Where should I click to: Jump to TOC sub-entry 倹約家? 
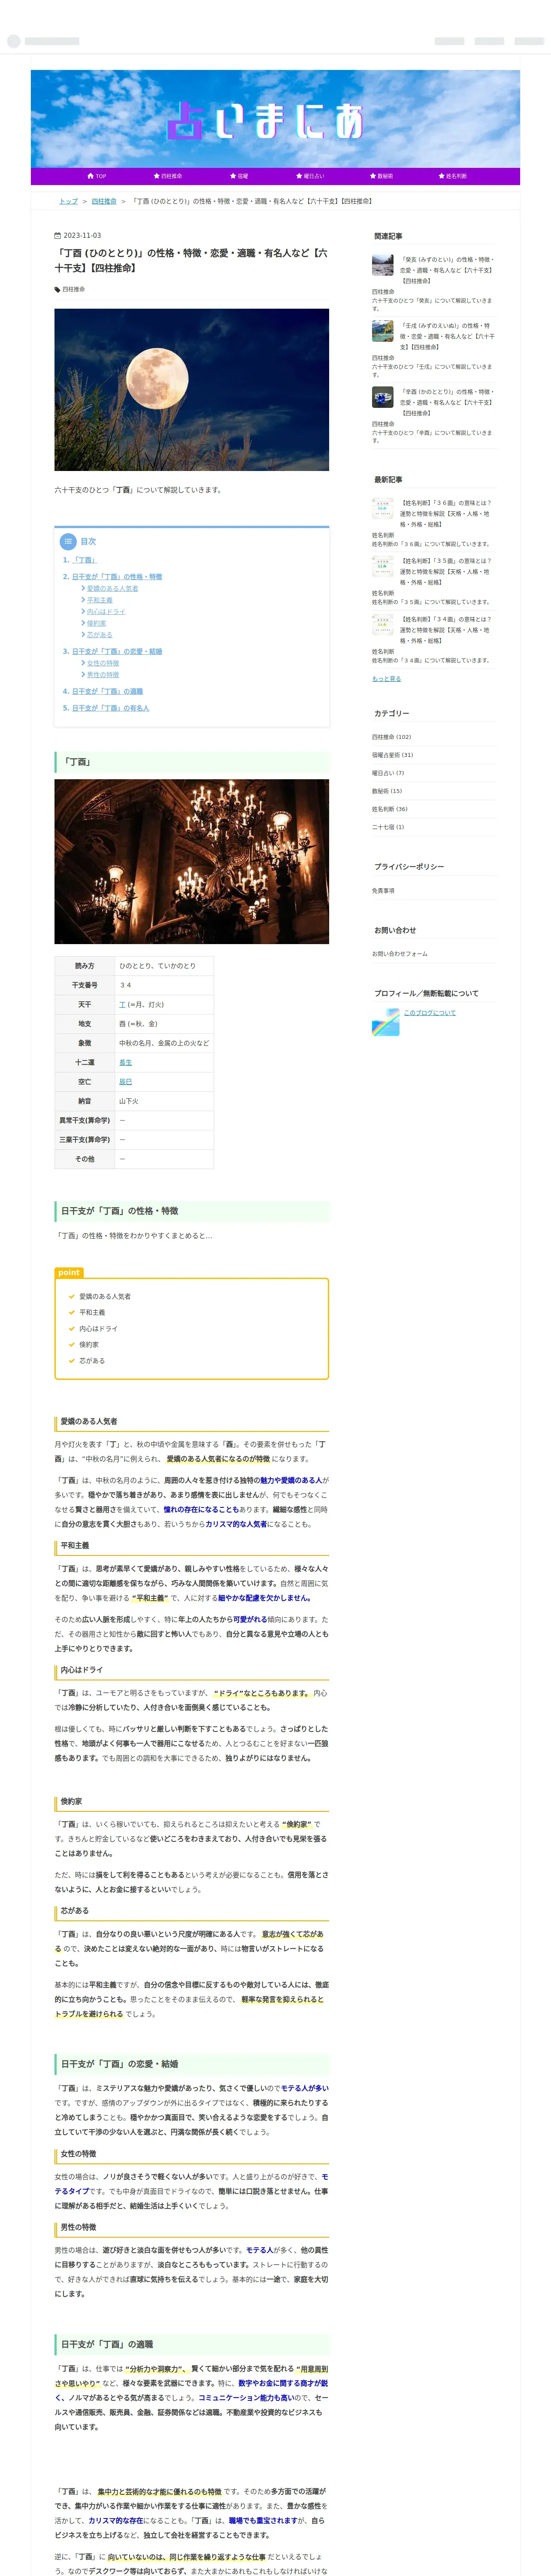point(96,623)
